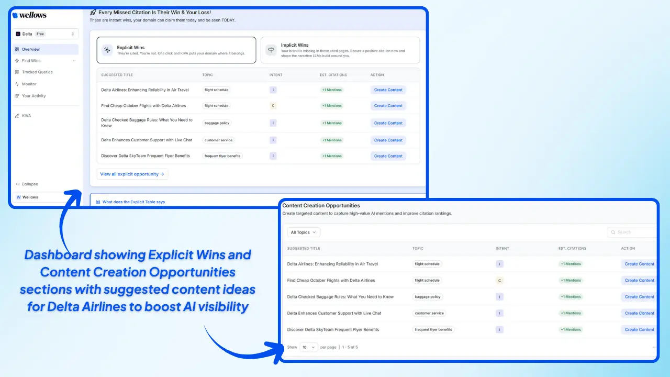
Task: Open the Show 10 per page dropdown
Action: pos(309,347)
